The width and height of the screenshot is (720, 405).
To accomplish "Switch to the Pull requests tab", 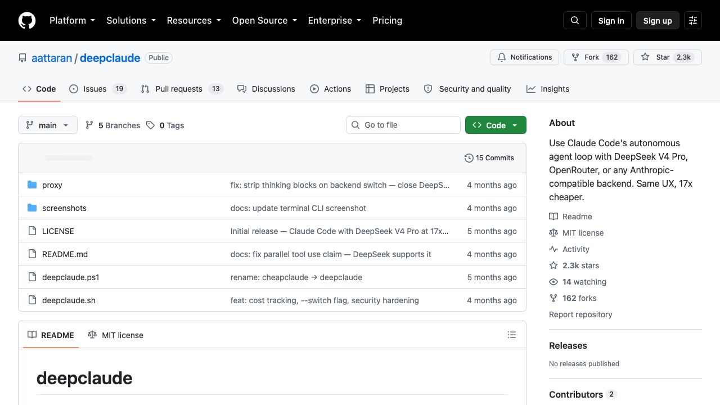I will (182, 89).
